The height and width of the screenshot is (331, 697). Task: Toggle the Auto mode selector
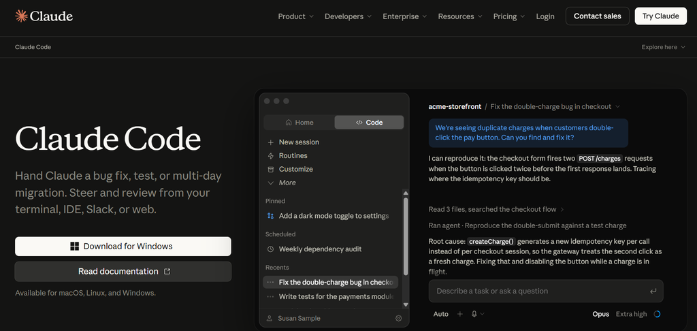(441, 314)
